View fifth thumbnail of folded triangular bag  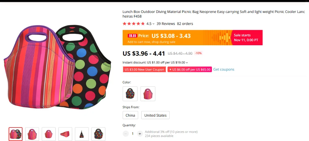coord(82,134)
